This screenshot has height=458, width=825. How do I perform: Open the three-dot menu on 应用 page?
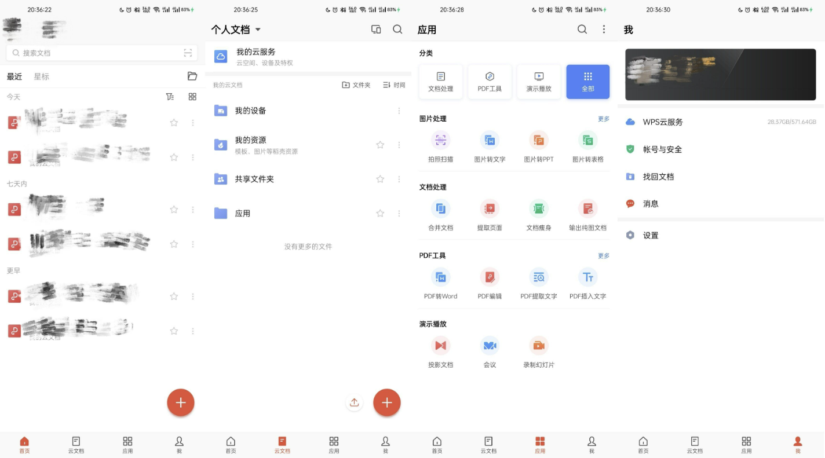(x=604, y=29)
